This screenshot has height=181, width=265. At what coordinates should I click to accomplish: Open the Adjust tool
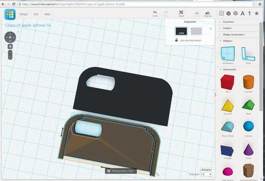point(181,14)
